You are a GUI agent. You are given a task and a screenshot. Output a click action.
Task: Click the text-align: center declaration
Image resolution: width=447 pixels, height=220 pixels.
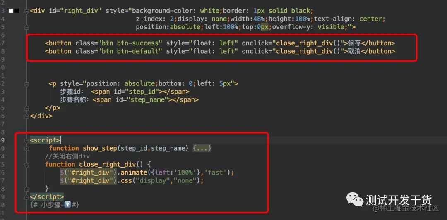[x=348, y=19]
